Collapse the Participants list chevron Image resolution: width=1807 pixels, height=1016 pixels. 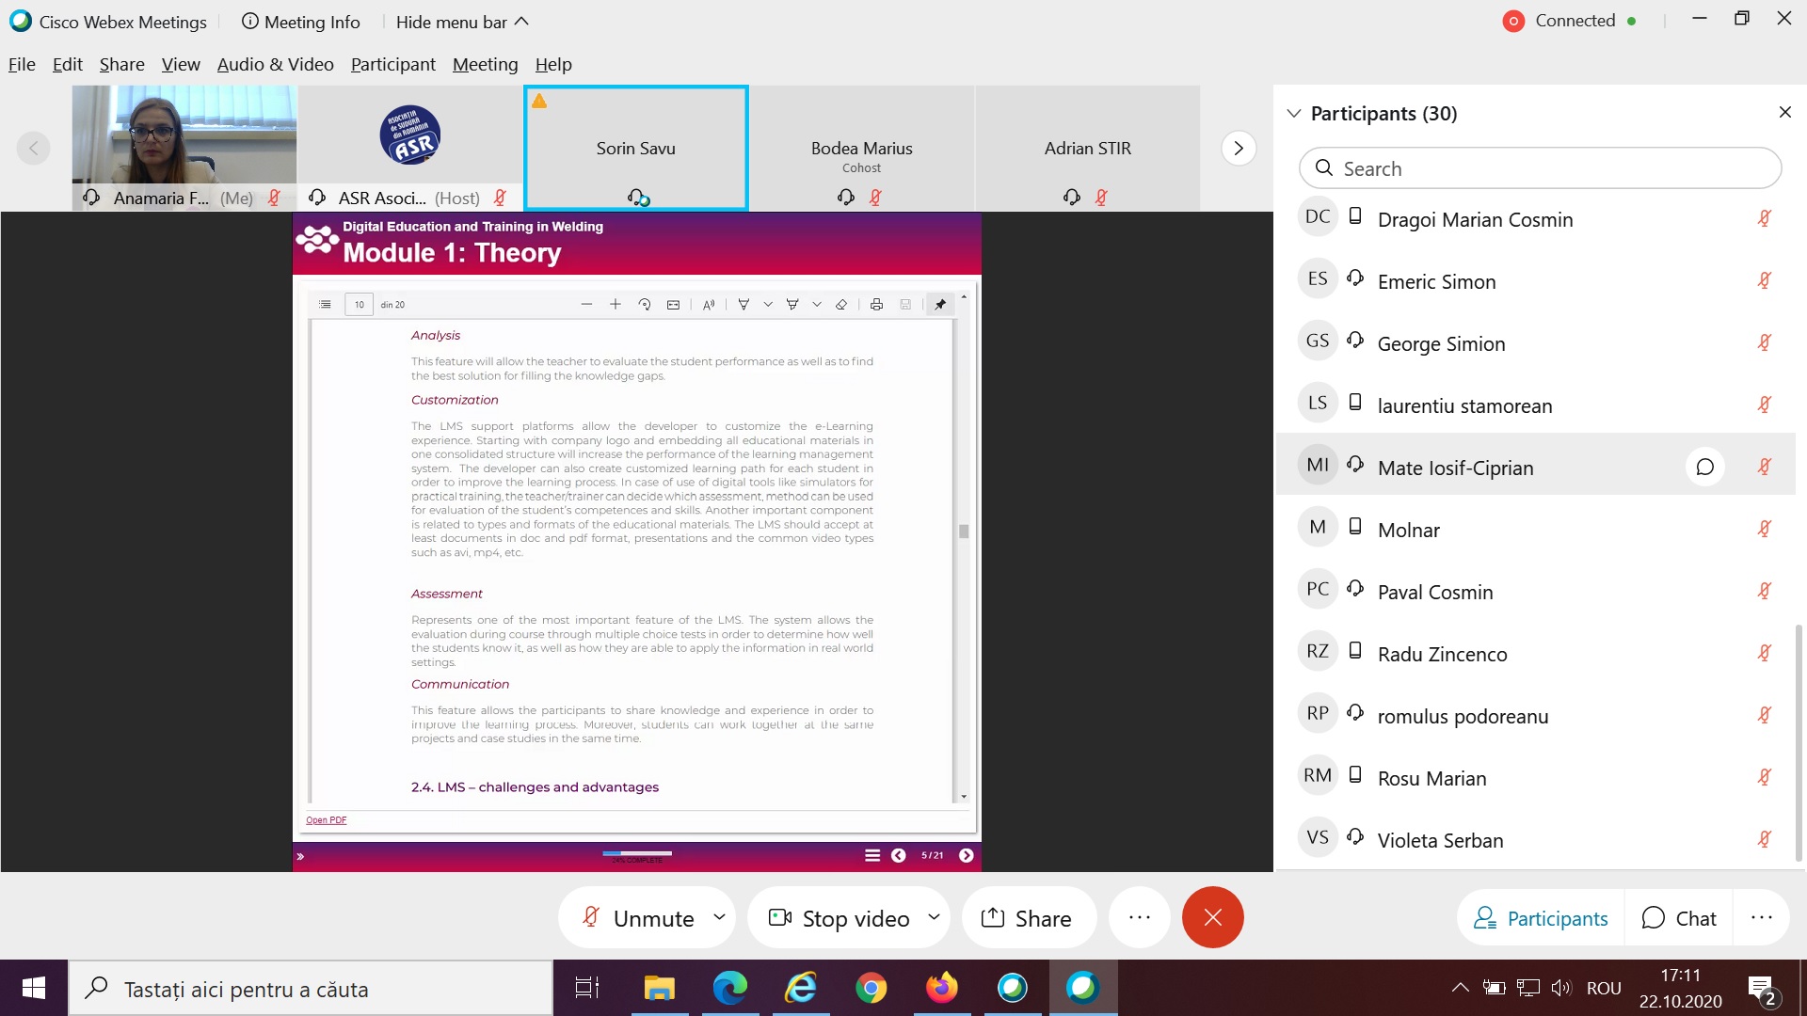[x=1294, y=114]
